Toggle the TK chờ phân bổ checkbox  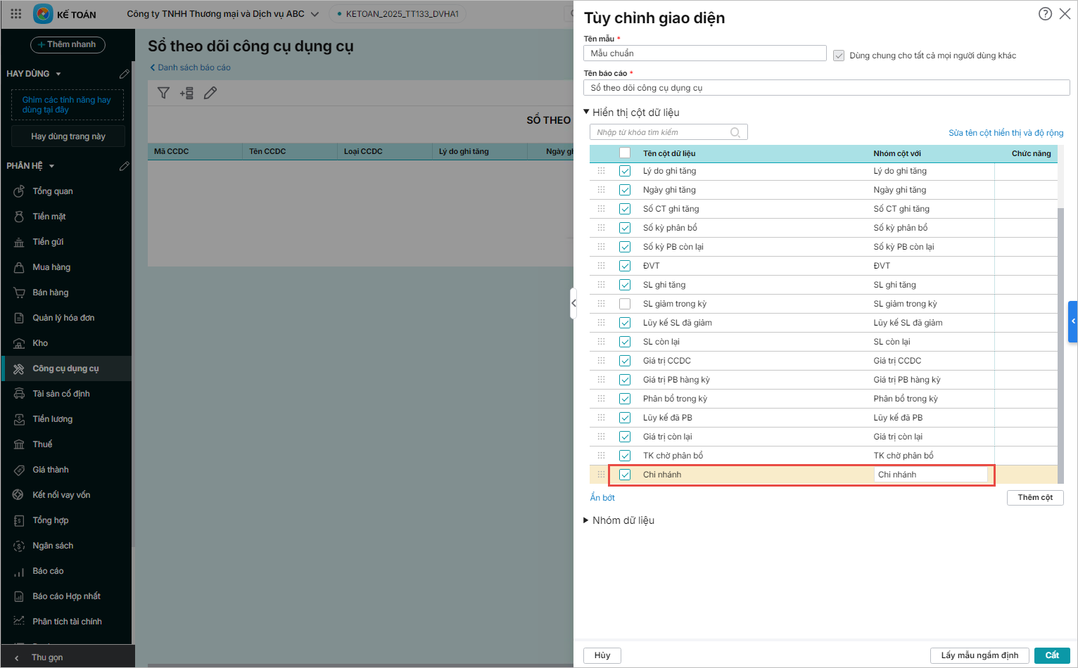[625, 456]
